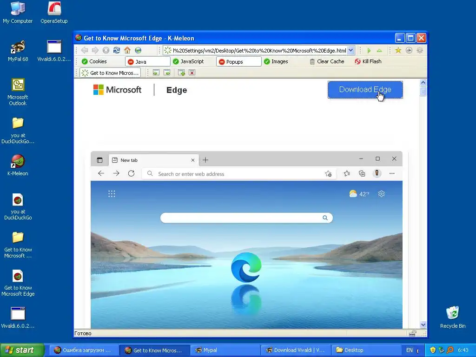Toggle the Cookies privacy setting

coord(94,61)
